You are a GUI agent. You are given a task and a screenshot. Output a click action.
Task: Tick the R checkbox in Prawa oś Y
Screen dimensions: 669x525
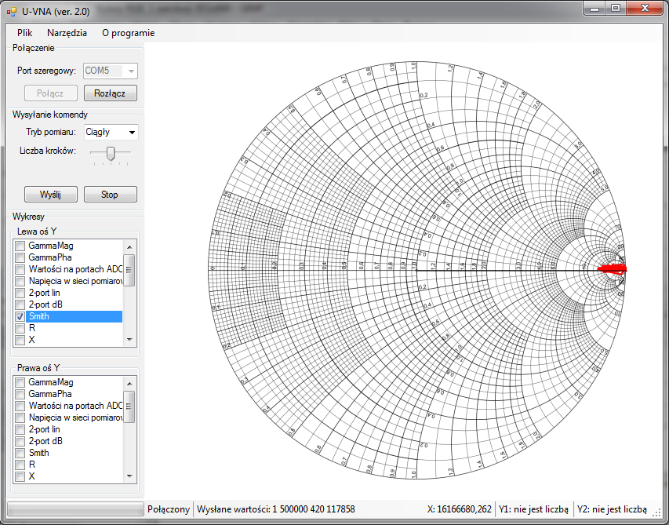pyautogui.click(x=20, y=465)
